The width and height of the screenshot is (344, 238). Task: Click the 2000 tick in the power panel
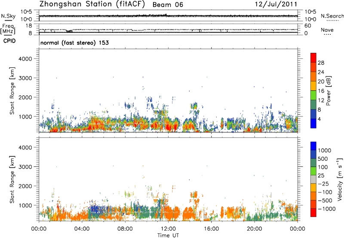25,97
